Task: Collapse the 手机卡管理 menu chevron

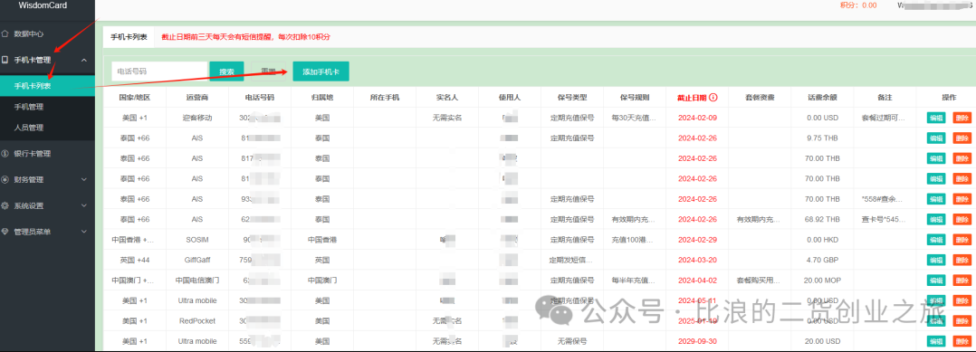Action: coord(84,61)
